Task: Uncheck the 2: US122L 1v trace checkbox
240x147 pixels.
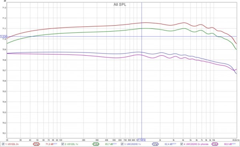Action: coord(62,144)
